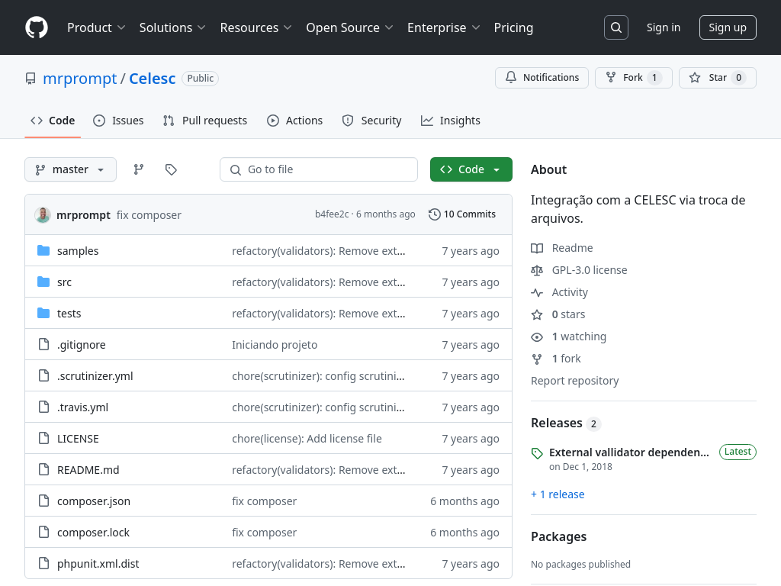Click the README.md file icon

(43, 469)
